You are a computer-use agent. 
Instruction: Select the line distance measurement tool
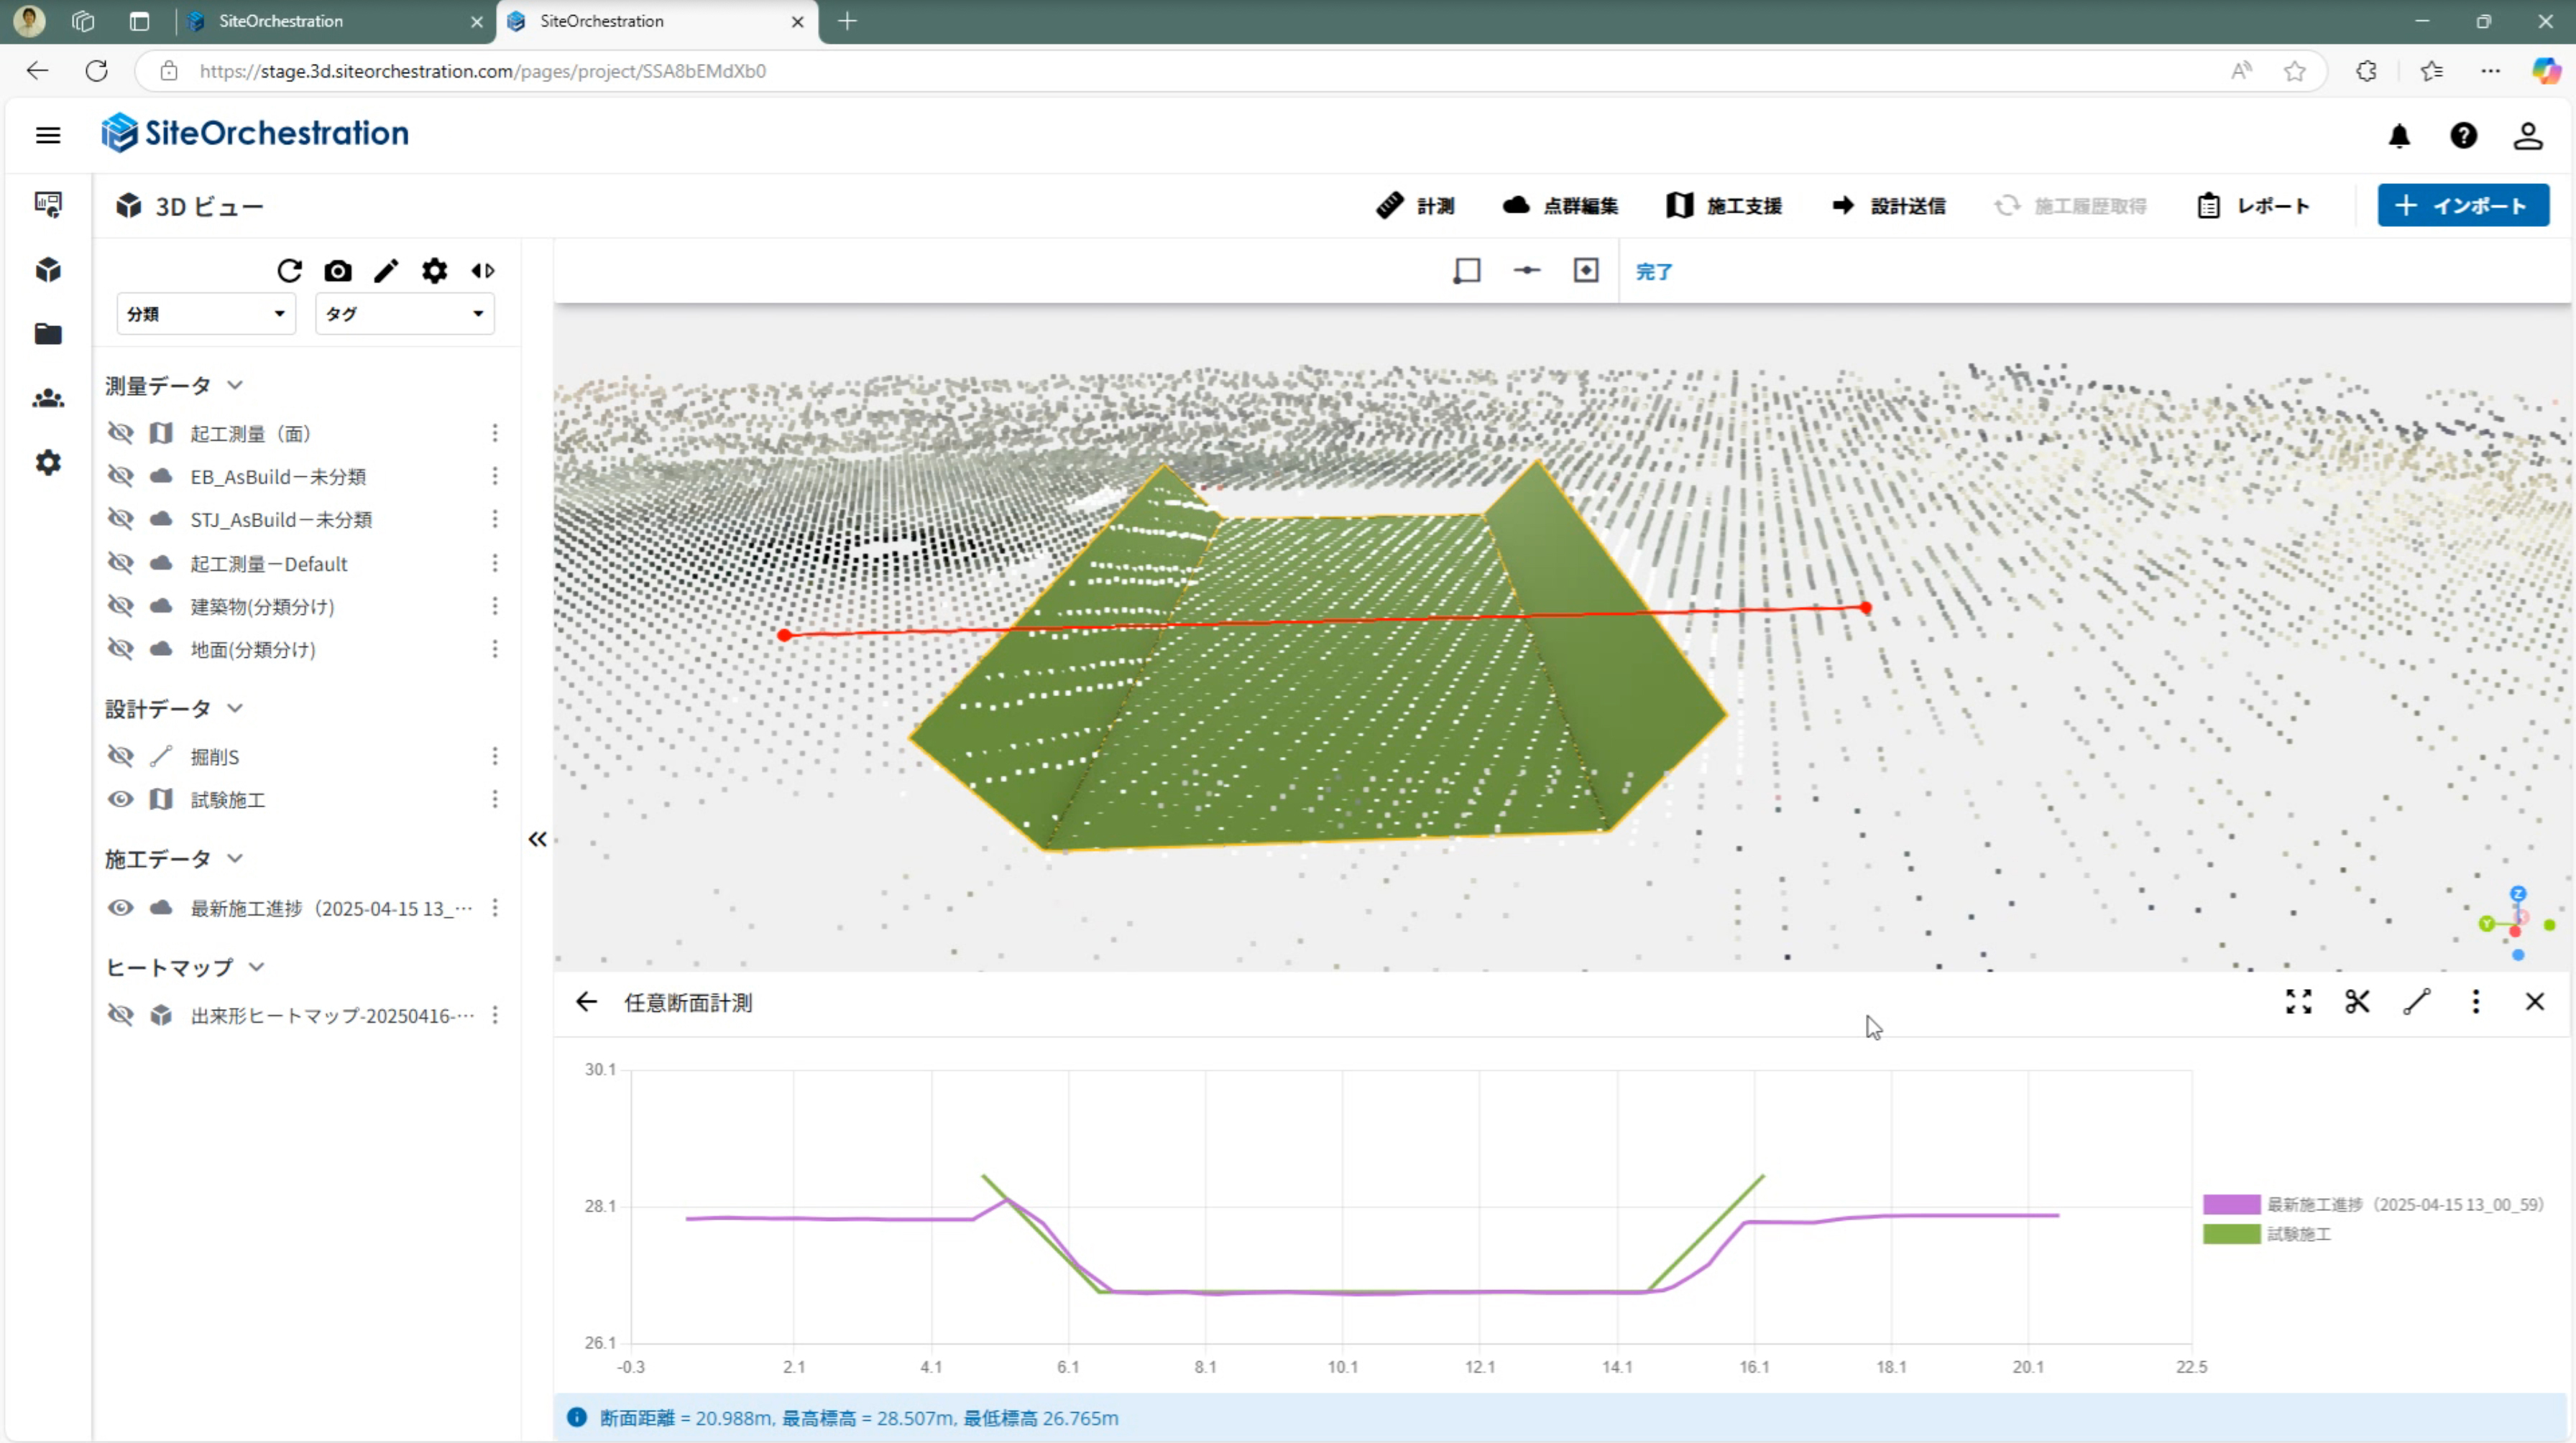(1527, 270)
